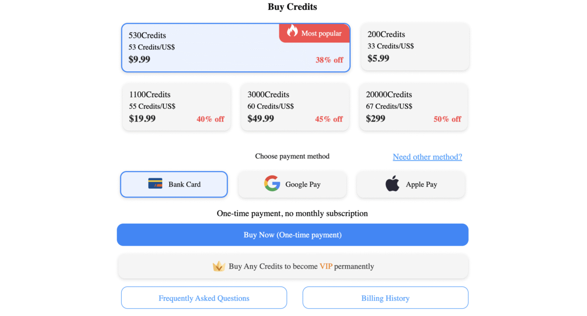The width and height of the screenshot is (587, 316).
Task: Click the Google logo icon
Action: [x=272, y=184]
